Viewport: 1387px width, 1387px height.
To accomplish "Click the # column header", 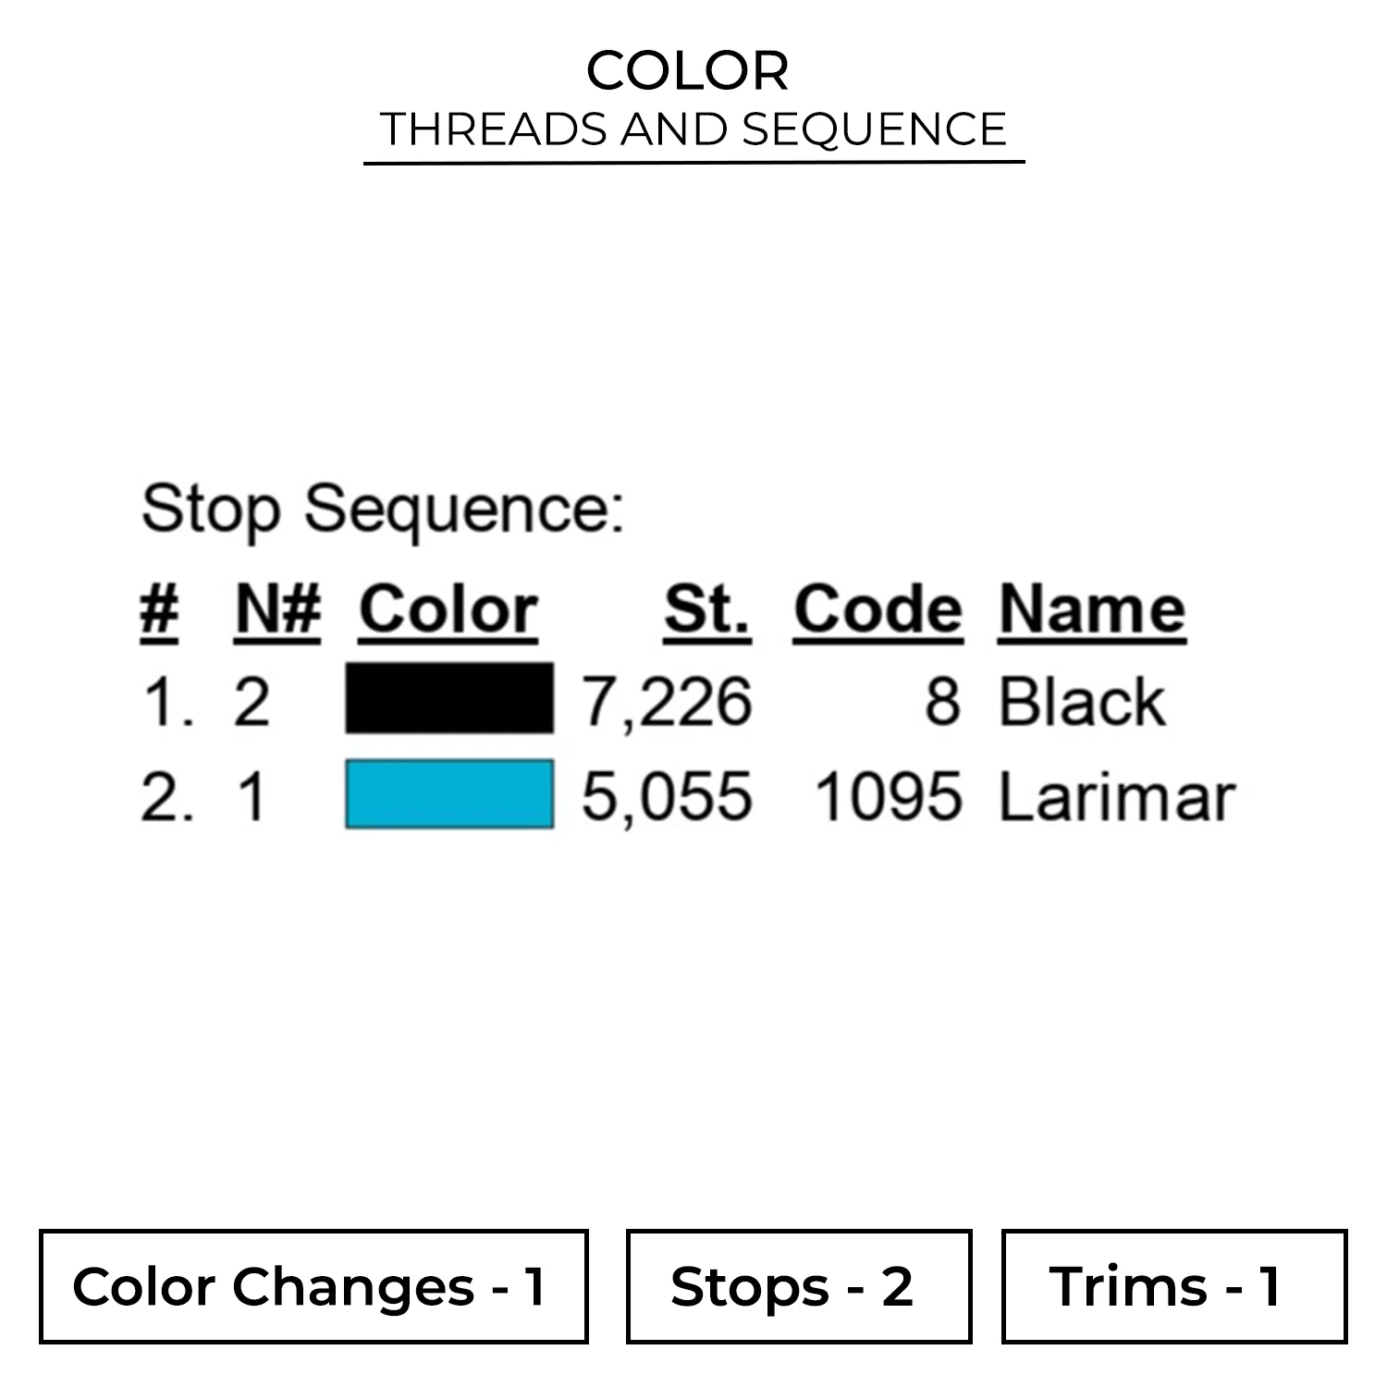I will pos(159,610).
